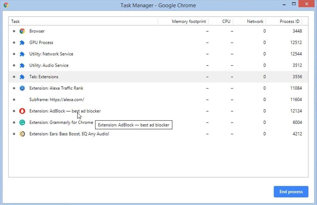The image size is (317, 205).
Task: Click process ID 12544
Action: (296, 54)
